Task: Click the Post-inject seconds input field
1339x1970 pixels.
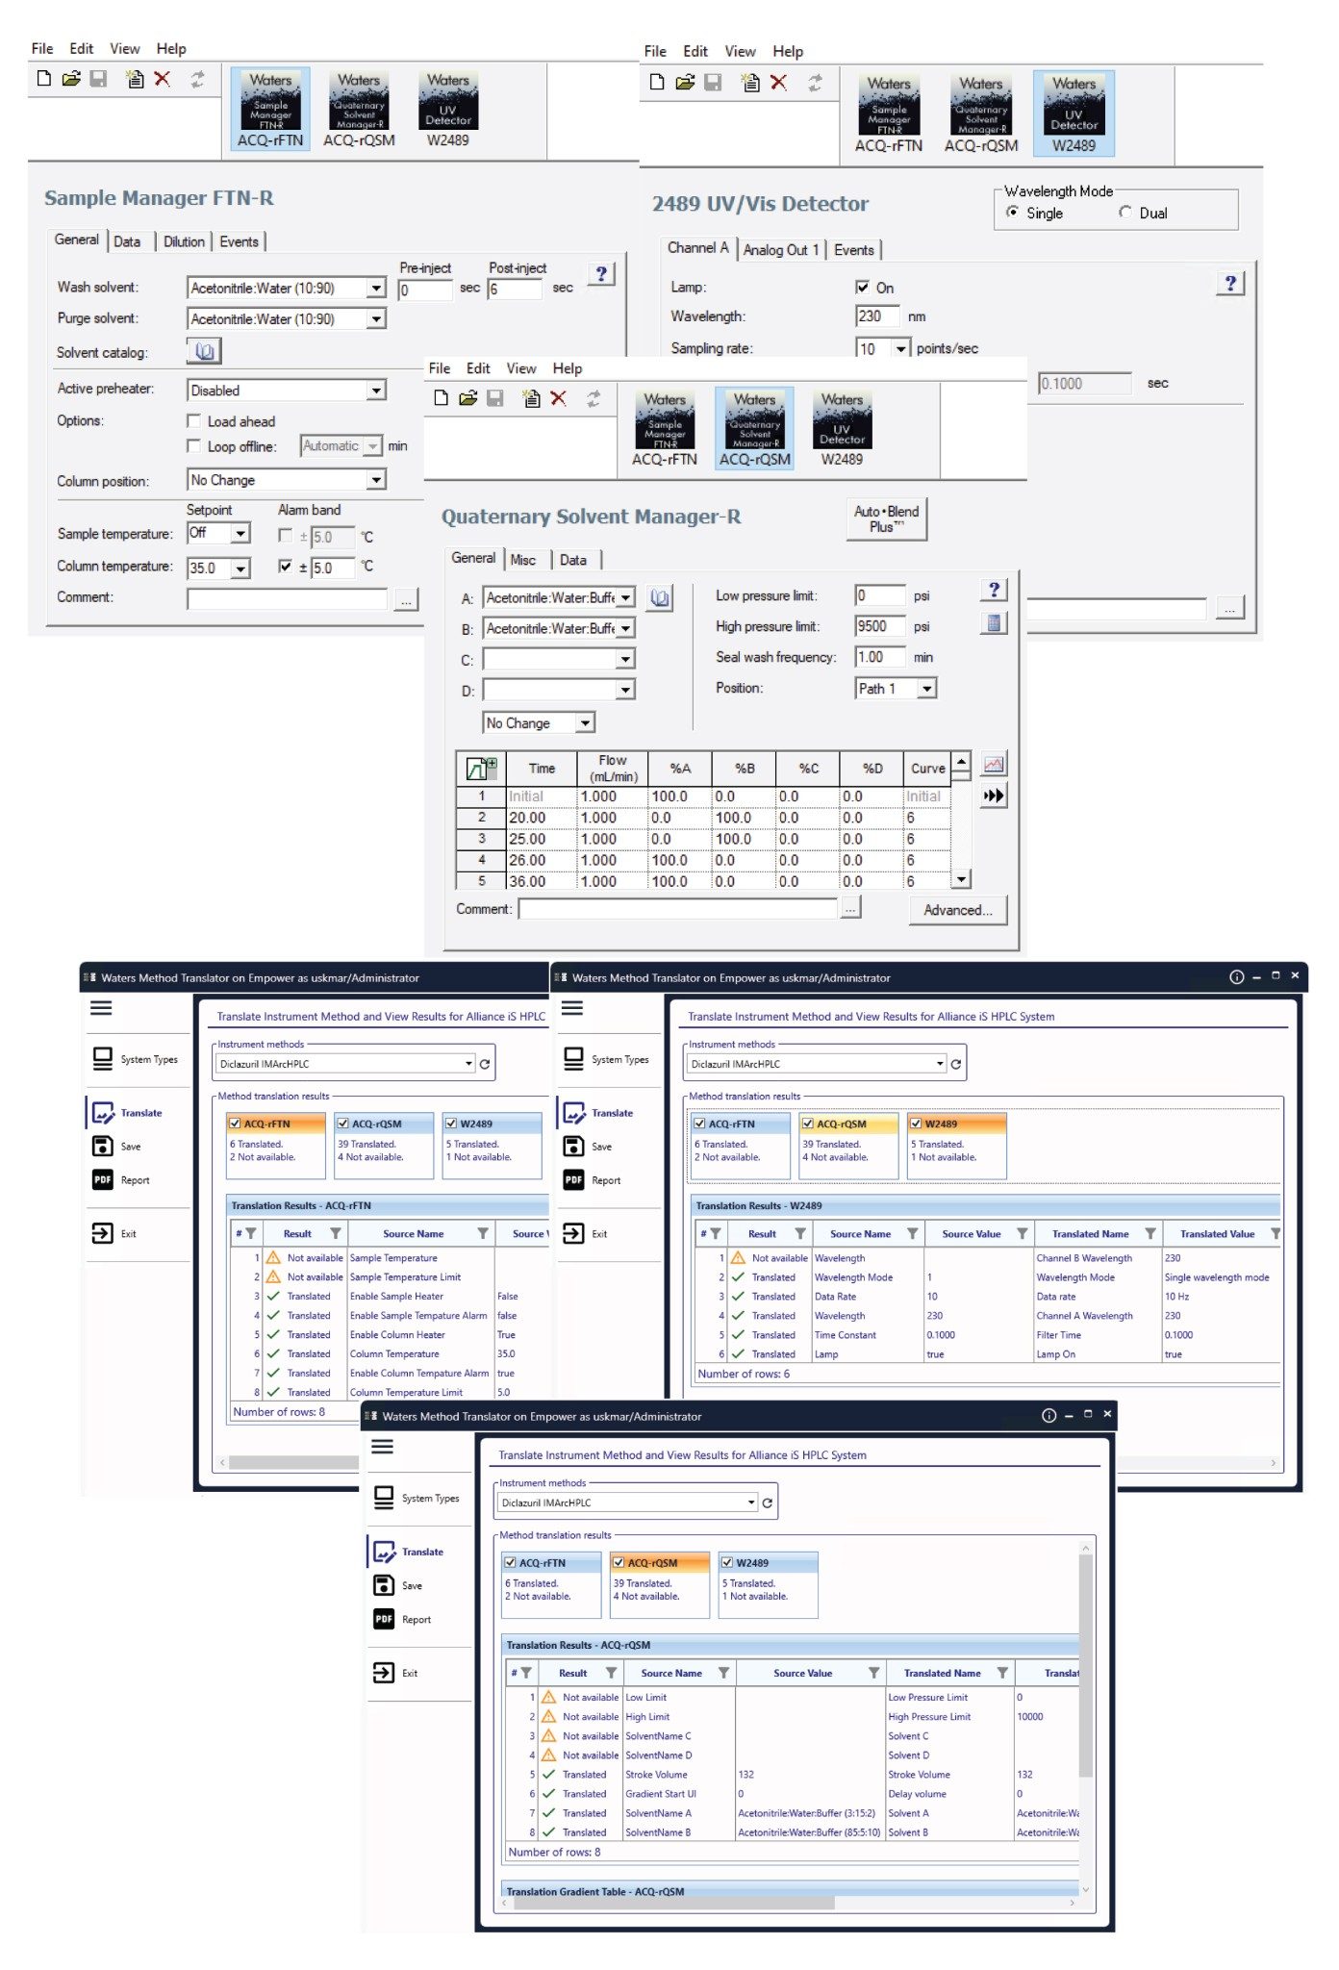Action: click(x=515, y=289)
